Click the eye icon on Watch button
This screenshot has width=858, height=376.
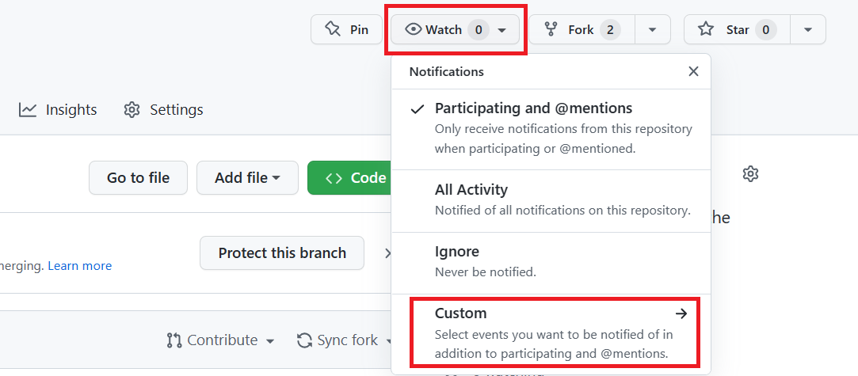(413, 29)
